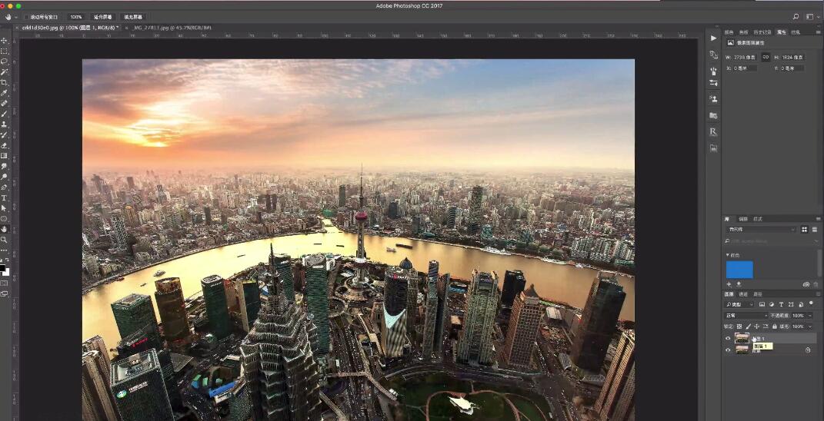
Task: Click the 100% zoom button
Action: (76, 17)
